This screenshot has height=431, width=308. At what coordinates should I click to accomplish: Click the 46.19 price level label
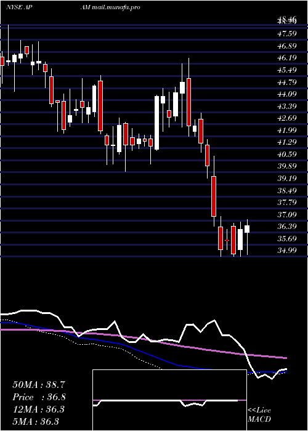287,58
